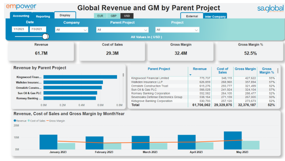Click the Revenue legend marker

click(15, 121)
